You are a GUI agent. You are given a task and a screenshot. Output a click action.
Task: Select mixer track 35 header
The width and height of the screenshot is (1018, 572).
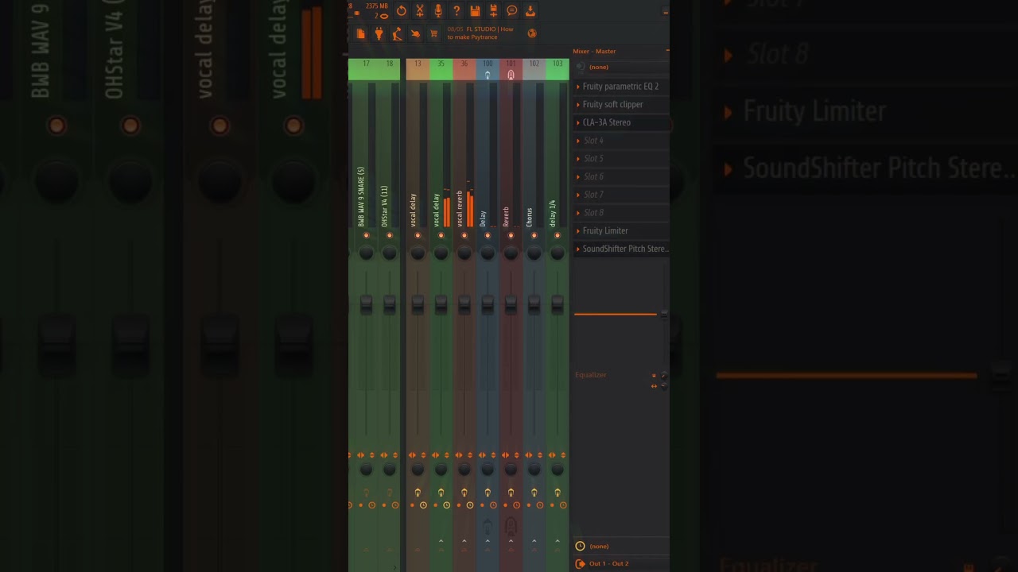(x=441, y=69)
